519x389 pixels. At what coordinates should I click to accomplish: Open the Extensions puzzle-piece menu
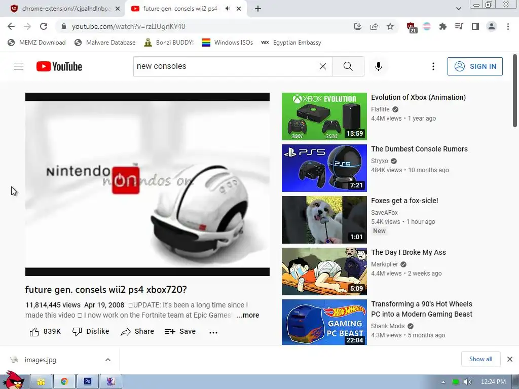(443, 26)
